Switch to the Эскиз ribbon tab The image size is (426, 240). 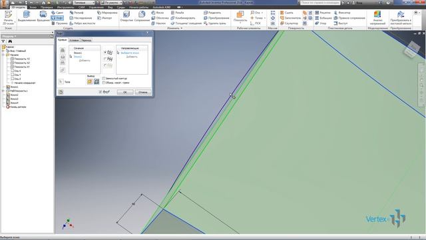pyautogui.click(x=33, y=7)
